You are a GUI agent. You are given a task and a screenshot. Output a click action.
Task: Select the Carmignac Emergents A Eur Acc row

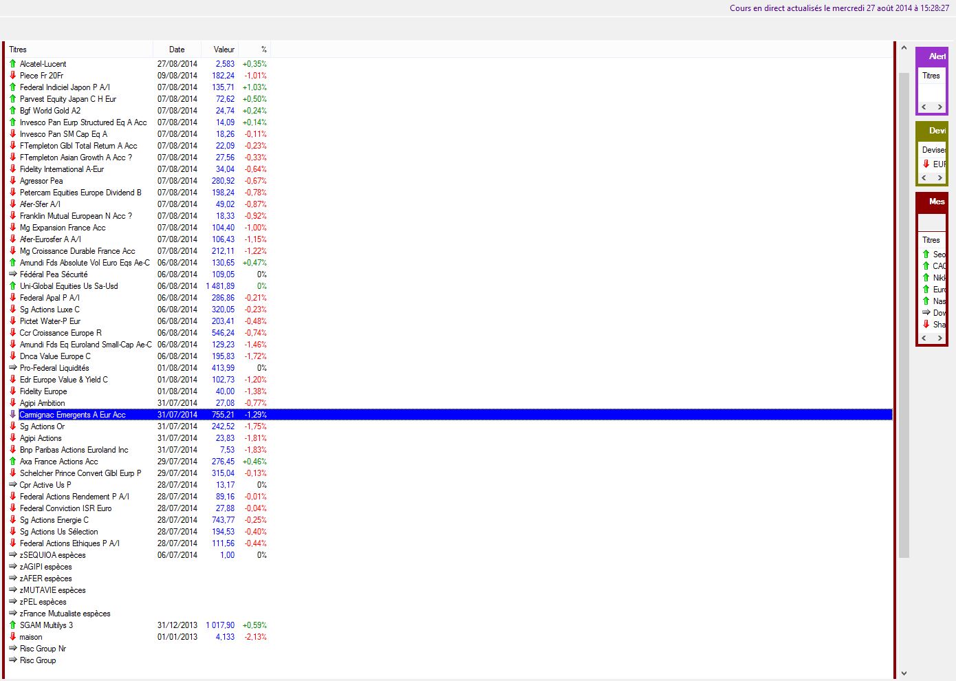click(72, 415)
